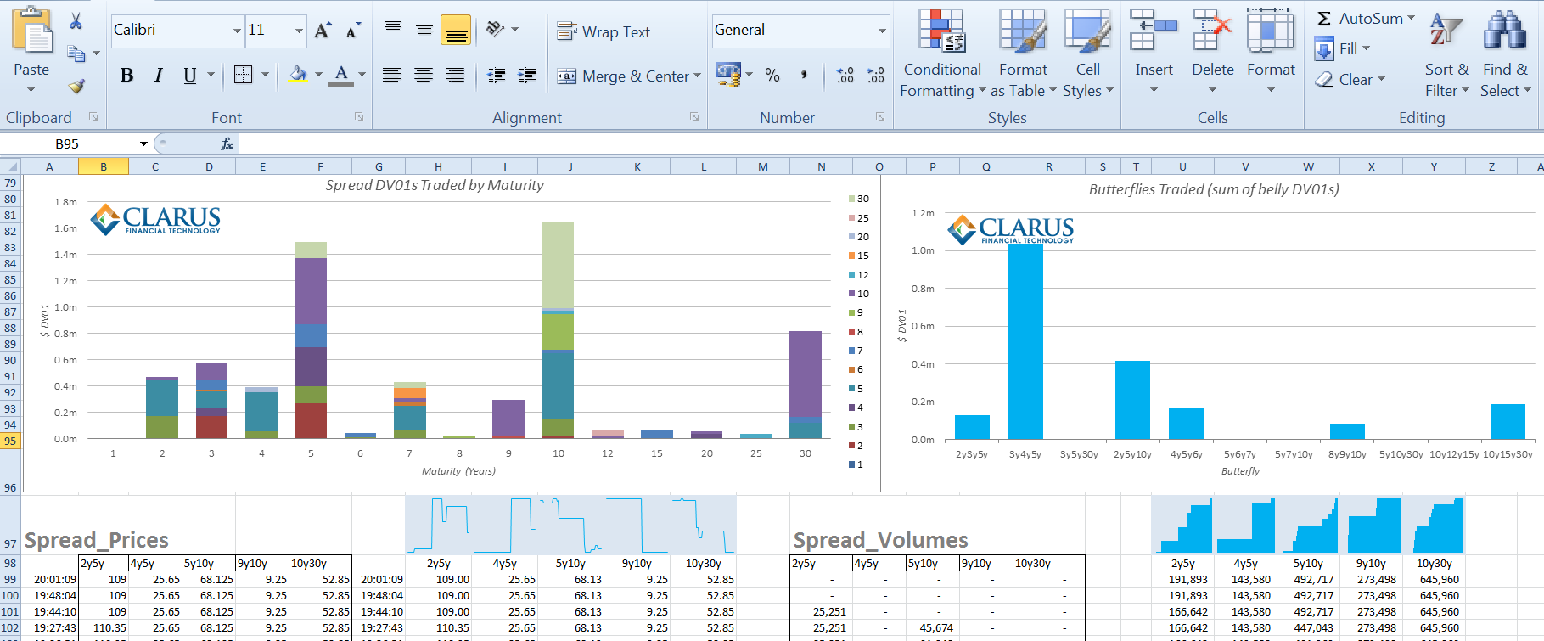Click the Merge & Center button
Viewport: 1544px width, 641px height.
[x=623, y=76]
